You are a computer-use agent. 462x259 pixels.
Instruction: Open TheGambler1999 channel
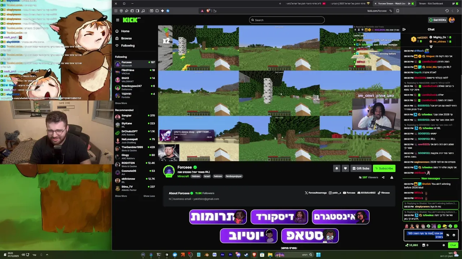tap(135, 149)
